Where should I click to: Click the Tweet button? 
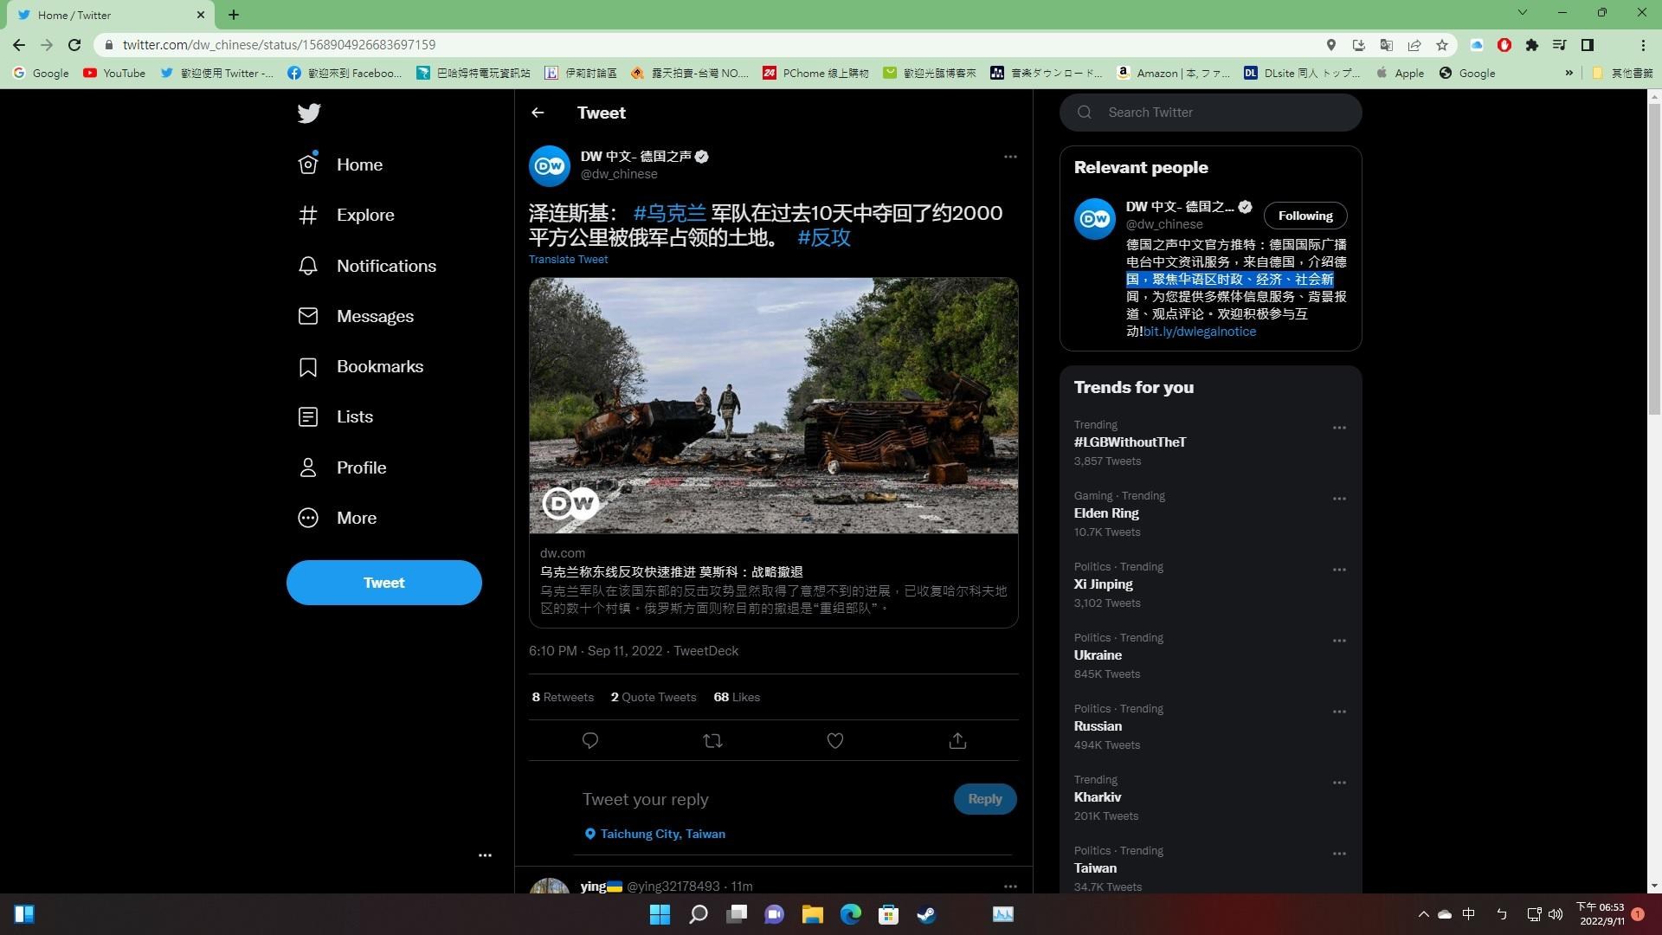[x=383, y=582]
